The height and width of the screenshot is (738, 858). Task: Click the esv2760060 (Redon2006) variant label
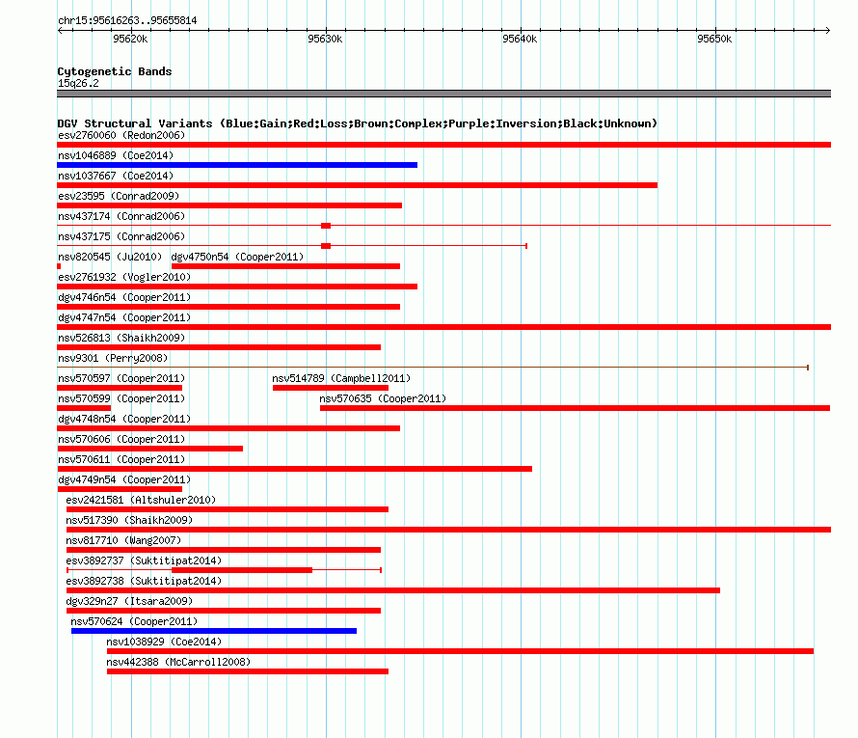point(121,135)
